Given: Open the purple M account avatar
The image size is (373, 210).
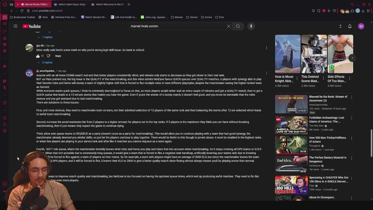Looking at the screenshot, I should (361, 26).
